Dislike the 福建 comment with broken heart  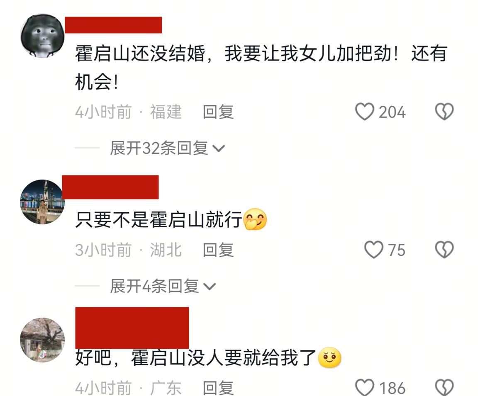pos(444,112)
